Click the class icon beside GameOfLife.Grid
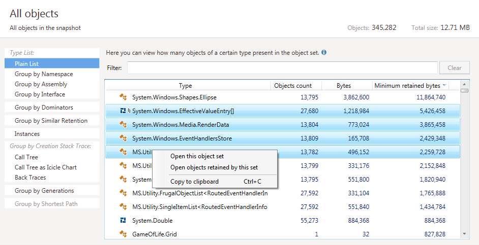The width and height of the screenshot is (479, 245). 123,234
